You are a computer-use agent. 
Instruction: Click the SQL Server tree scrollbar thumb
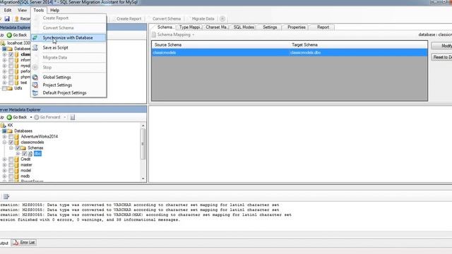pyautogui.click(x=143, y=143)
